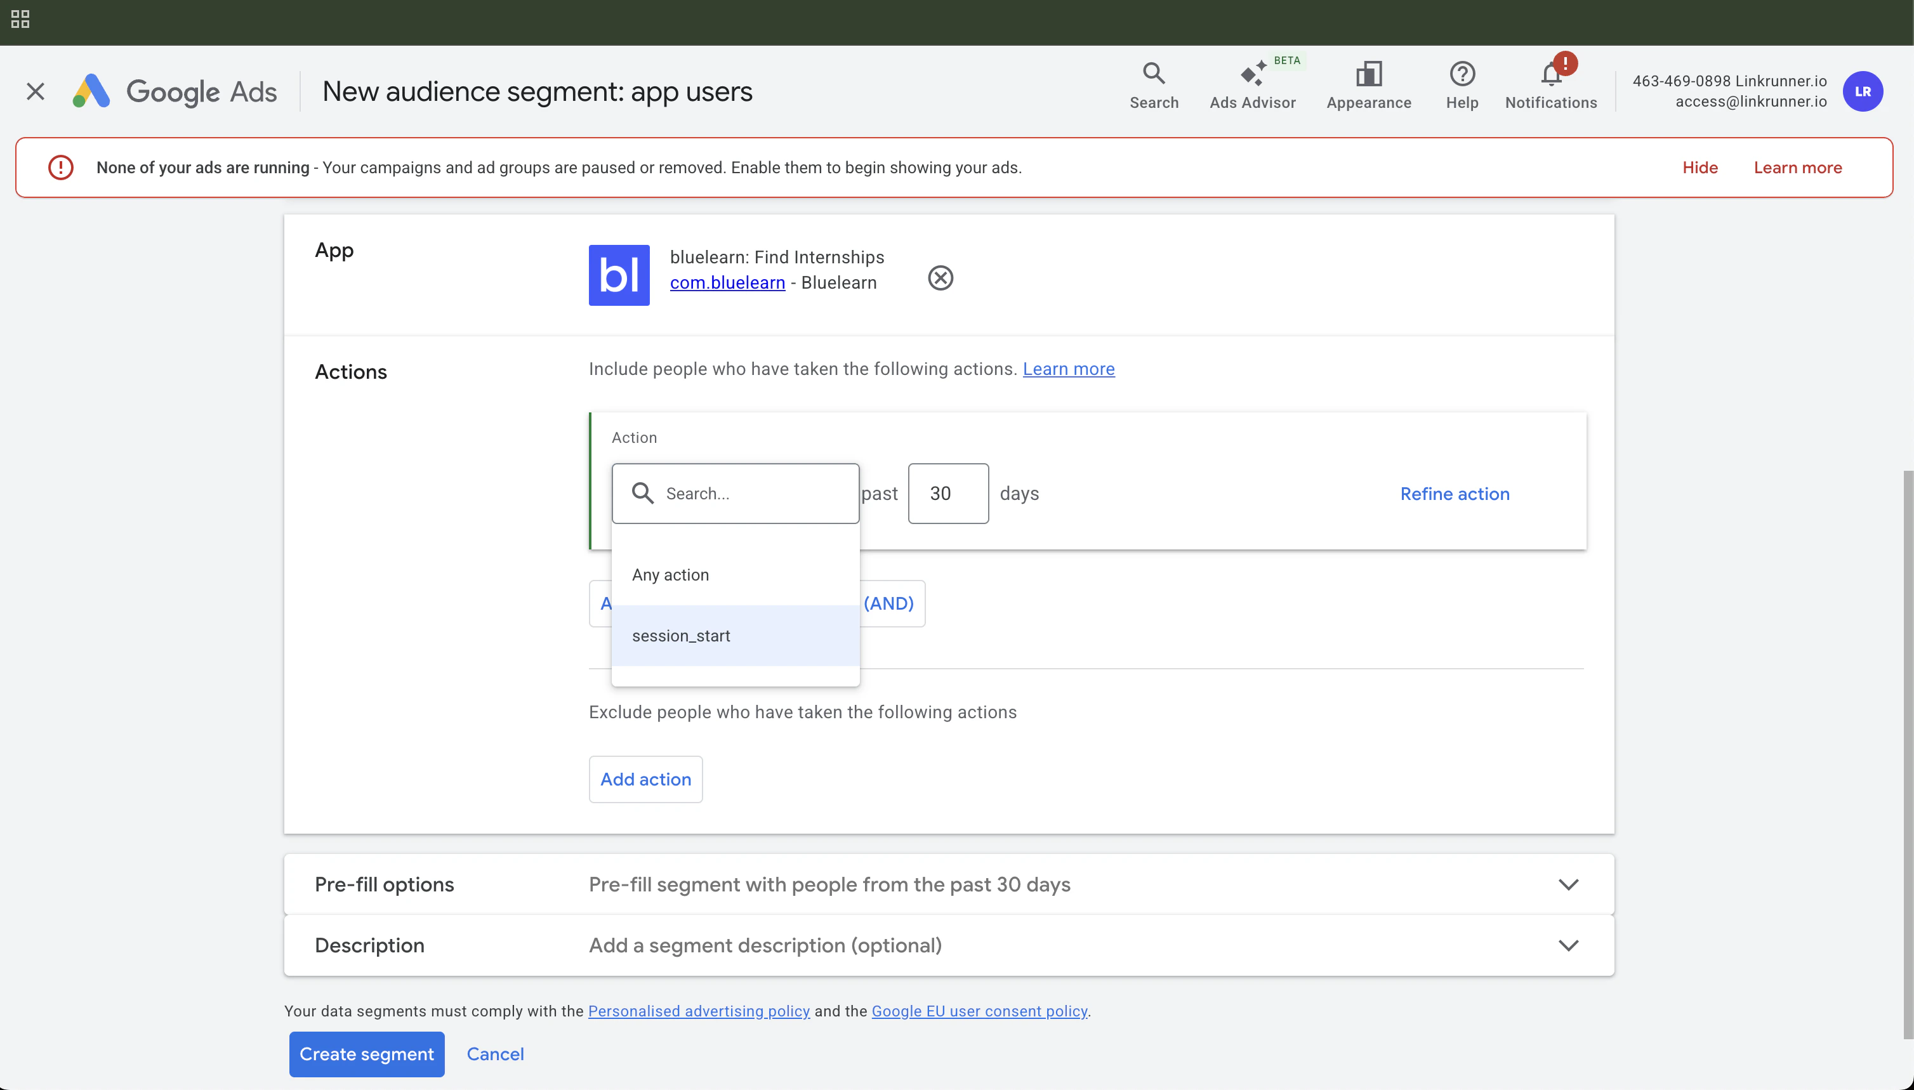Click the action Search field
The width and height of the screenshot is (1914, 1090).
(749, 494)
